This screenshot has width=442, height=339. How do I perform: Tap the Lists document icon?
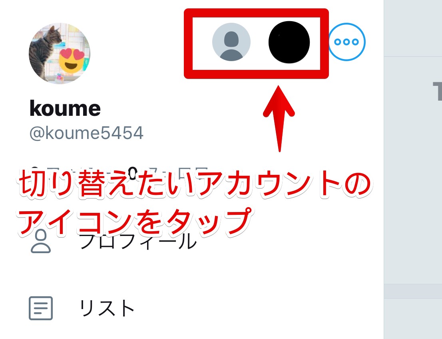tap(41, 308)
